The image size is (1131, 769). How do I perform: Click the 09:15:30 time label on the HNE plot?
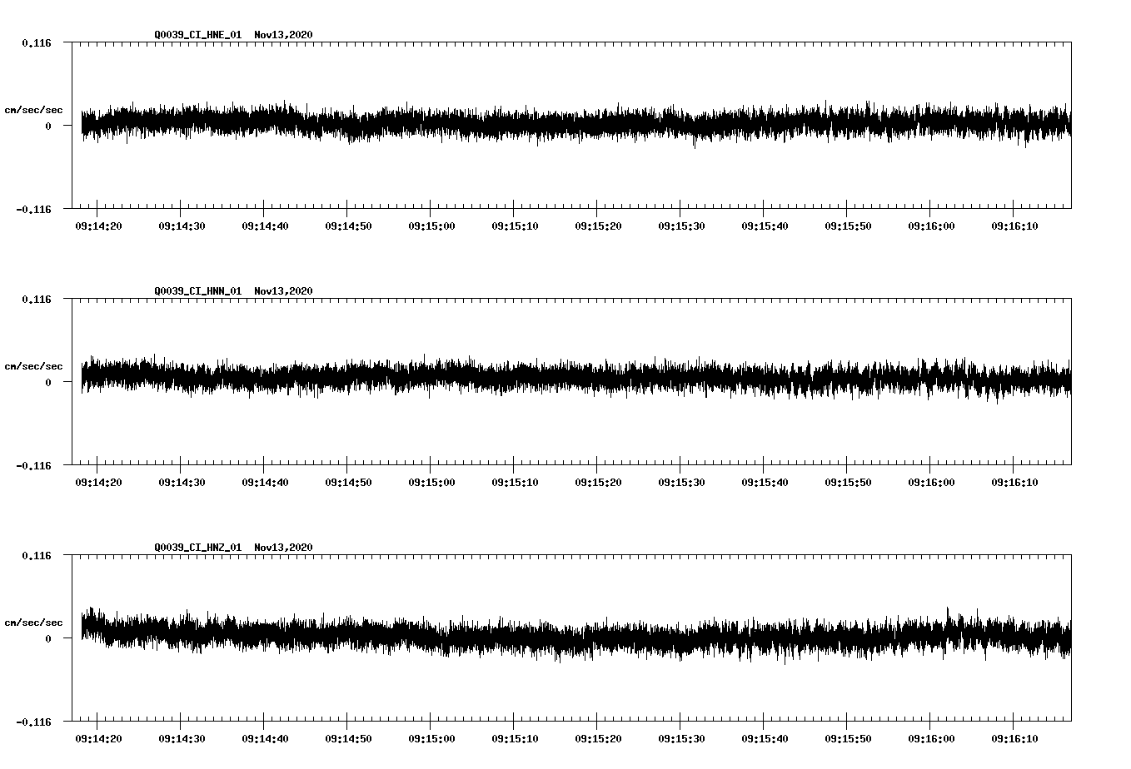[683, 225]
